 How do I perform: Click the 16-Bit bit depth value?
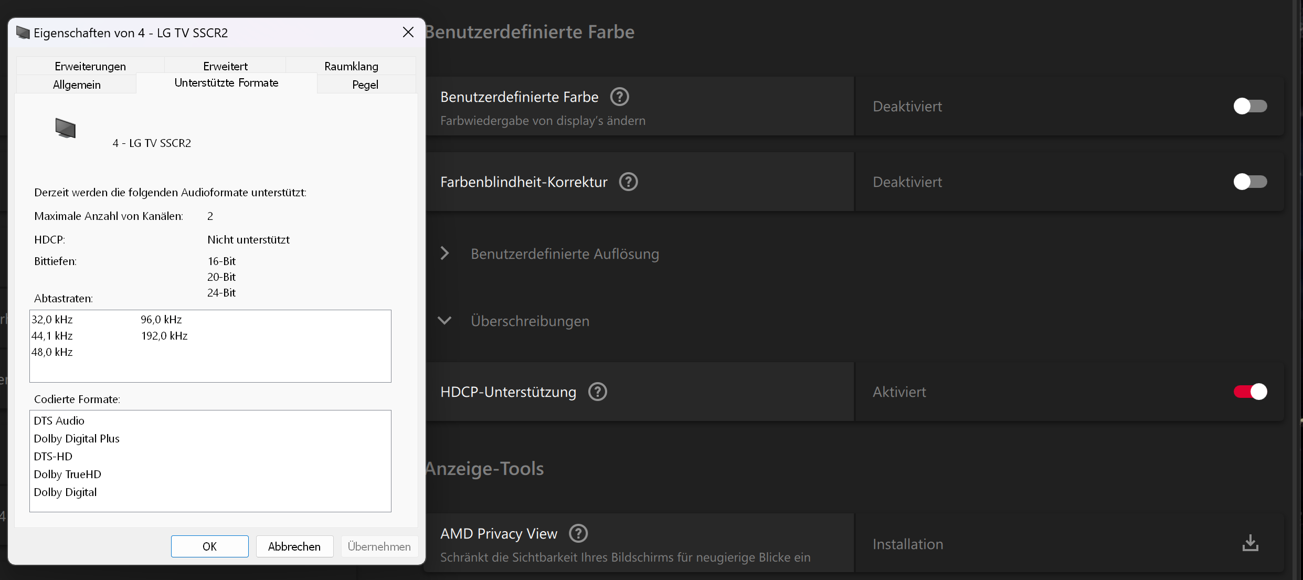[x=221, y=261]
